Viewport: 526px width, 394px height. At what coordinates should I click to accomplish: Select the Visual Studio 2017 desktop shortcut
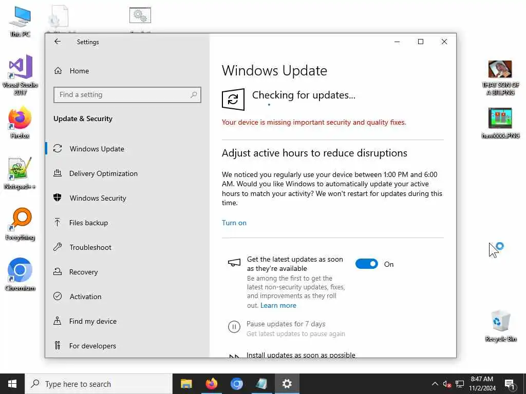20,74
